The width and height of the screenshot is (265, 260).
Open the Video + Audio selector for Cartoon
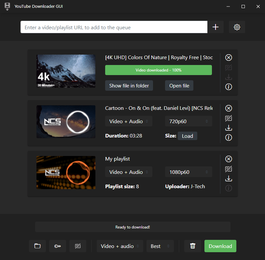(129, 121)
